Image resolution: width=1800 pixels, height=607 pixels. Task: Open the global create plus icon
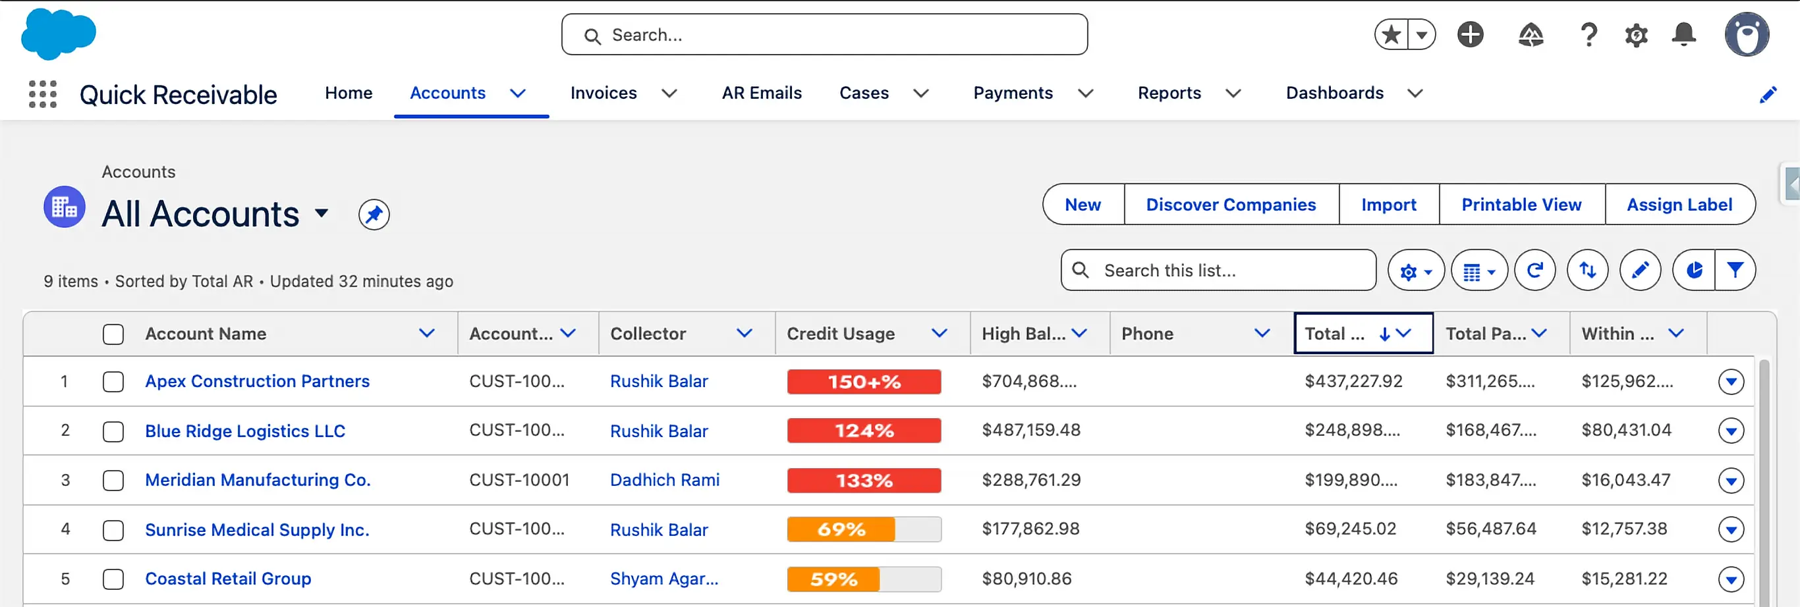point(1470,34)
